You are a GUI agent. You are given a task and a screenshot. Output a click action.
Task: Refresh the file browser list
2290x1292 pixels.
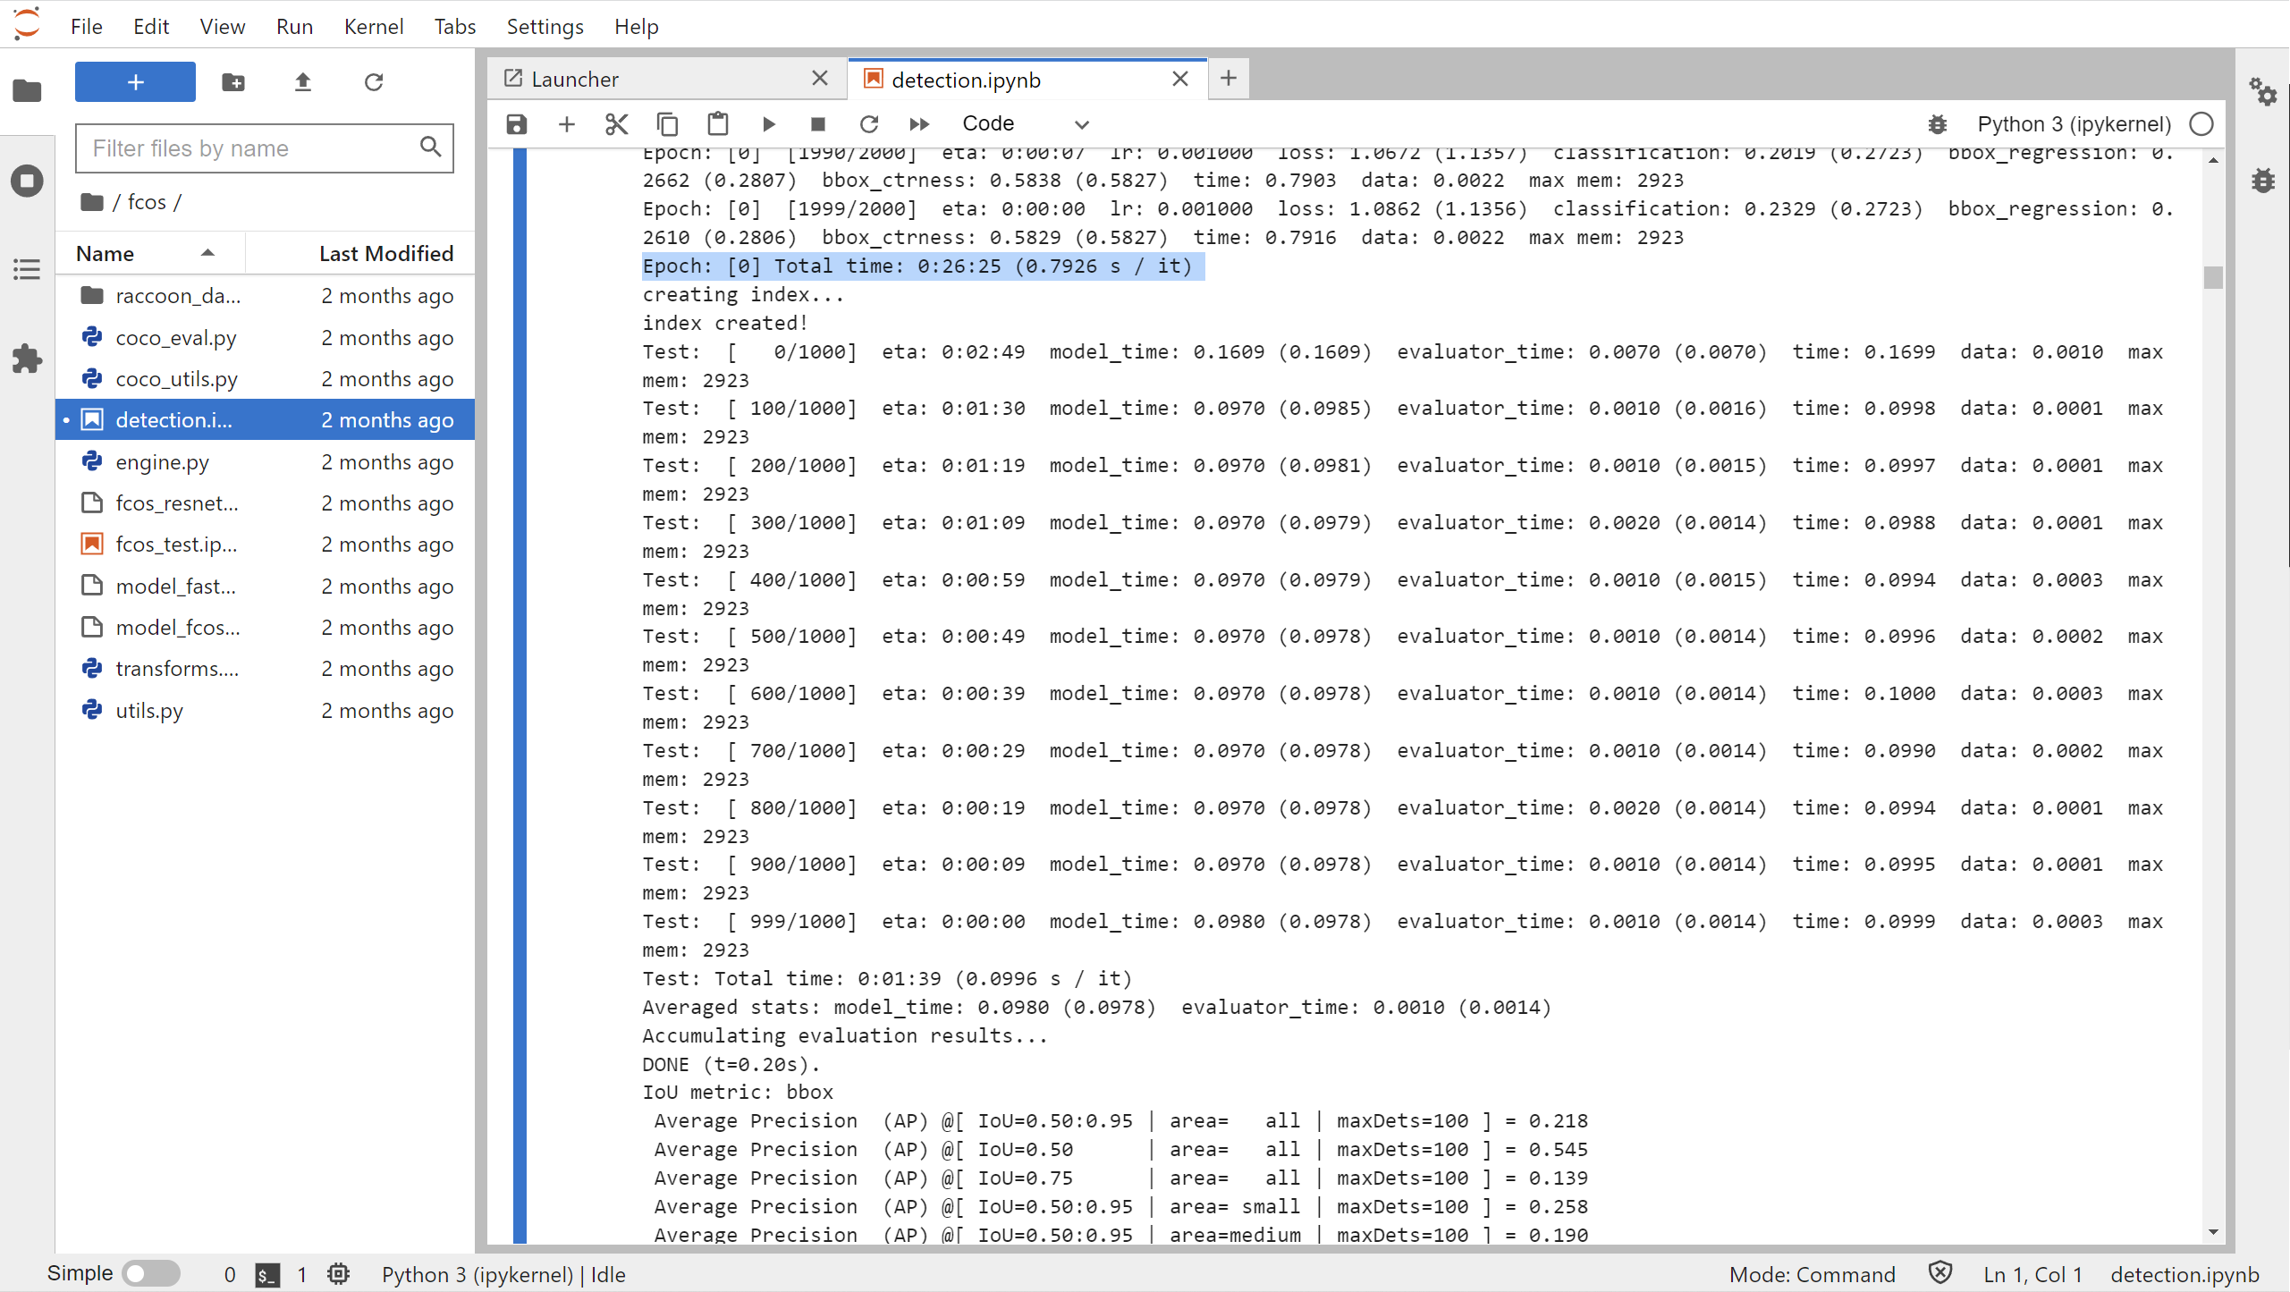click(374, 82)
